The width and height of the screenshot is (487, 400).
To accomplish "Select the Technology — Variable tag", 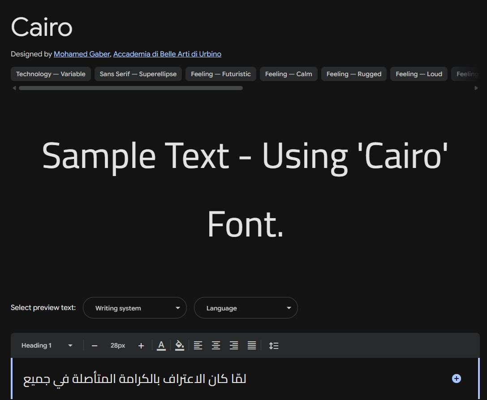I will (51, 74).
